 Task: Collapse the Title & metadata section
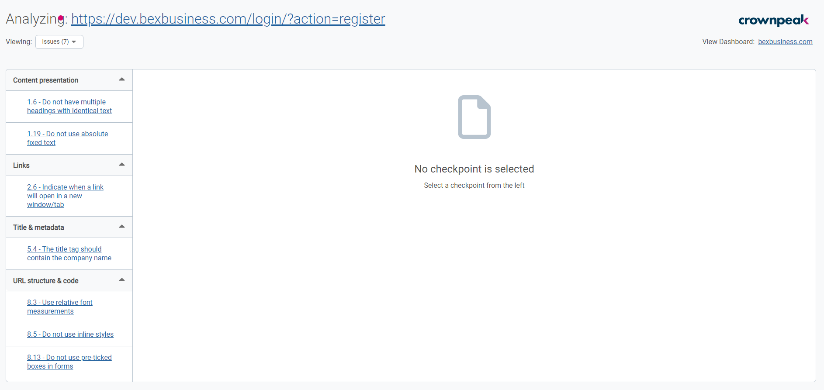[122, 227]
